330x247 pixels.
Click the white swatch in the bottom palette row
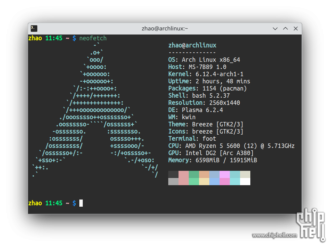245,182
